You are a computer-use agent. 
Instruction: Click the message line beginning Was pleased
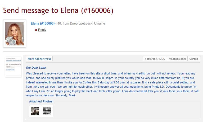point(110,73)
